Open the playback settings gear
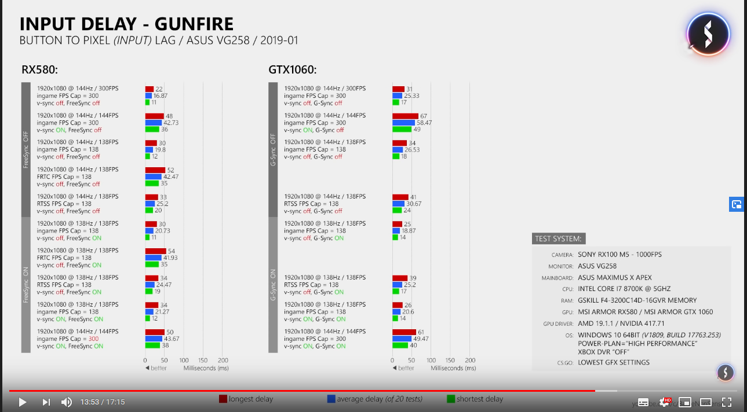The image size is (747, 412). 663,403
